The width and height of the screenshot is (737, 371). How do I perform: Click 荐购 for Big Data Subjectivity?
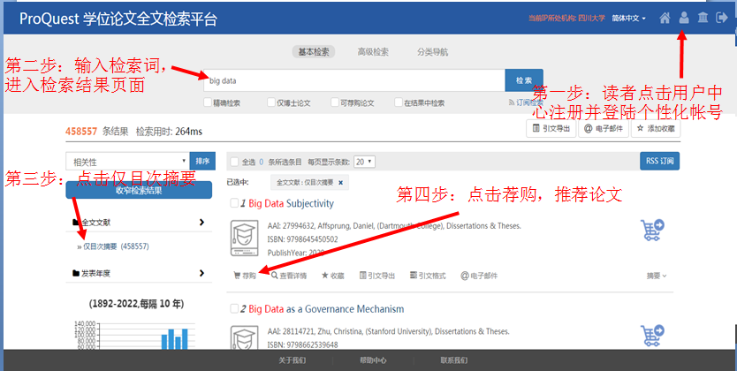(245, 276)
